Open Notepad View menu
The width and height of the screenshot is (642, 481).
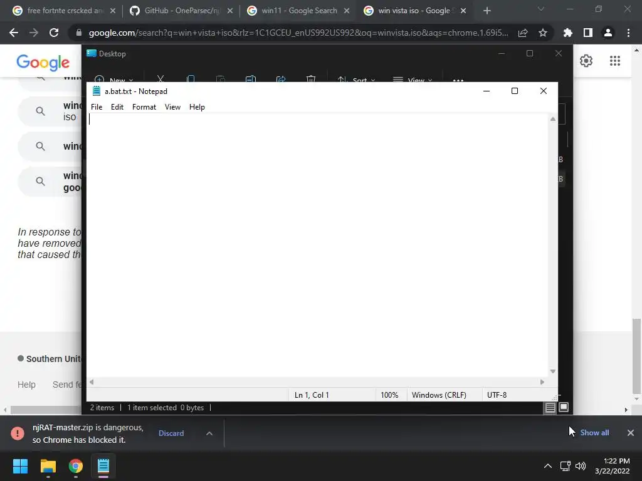(172, 106)
